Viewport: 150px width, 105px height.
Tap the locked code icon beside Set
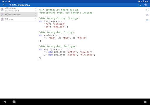(x=3, y=19)
